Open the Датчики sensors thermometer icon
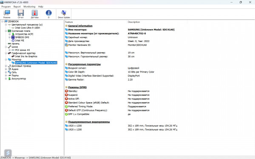 (35, 14)
